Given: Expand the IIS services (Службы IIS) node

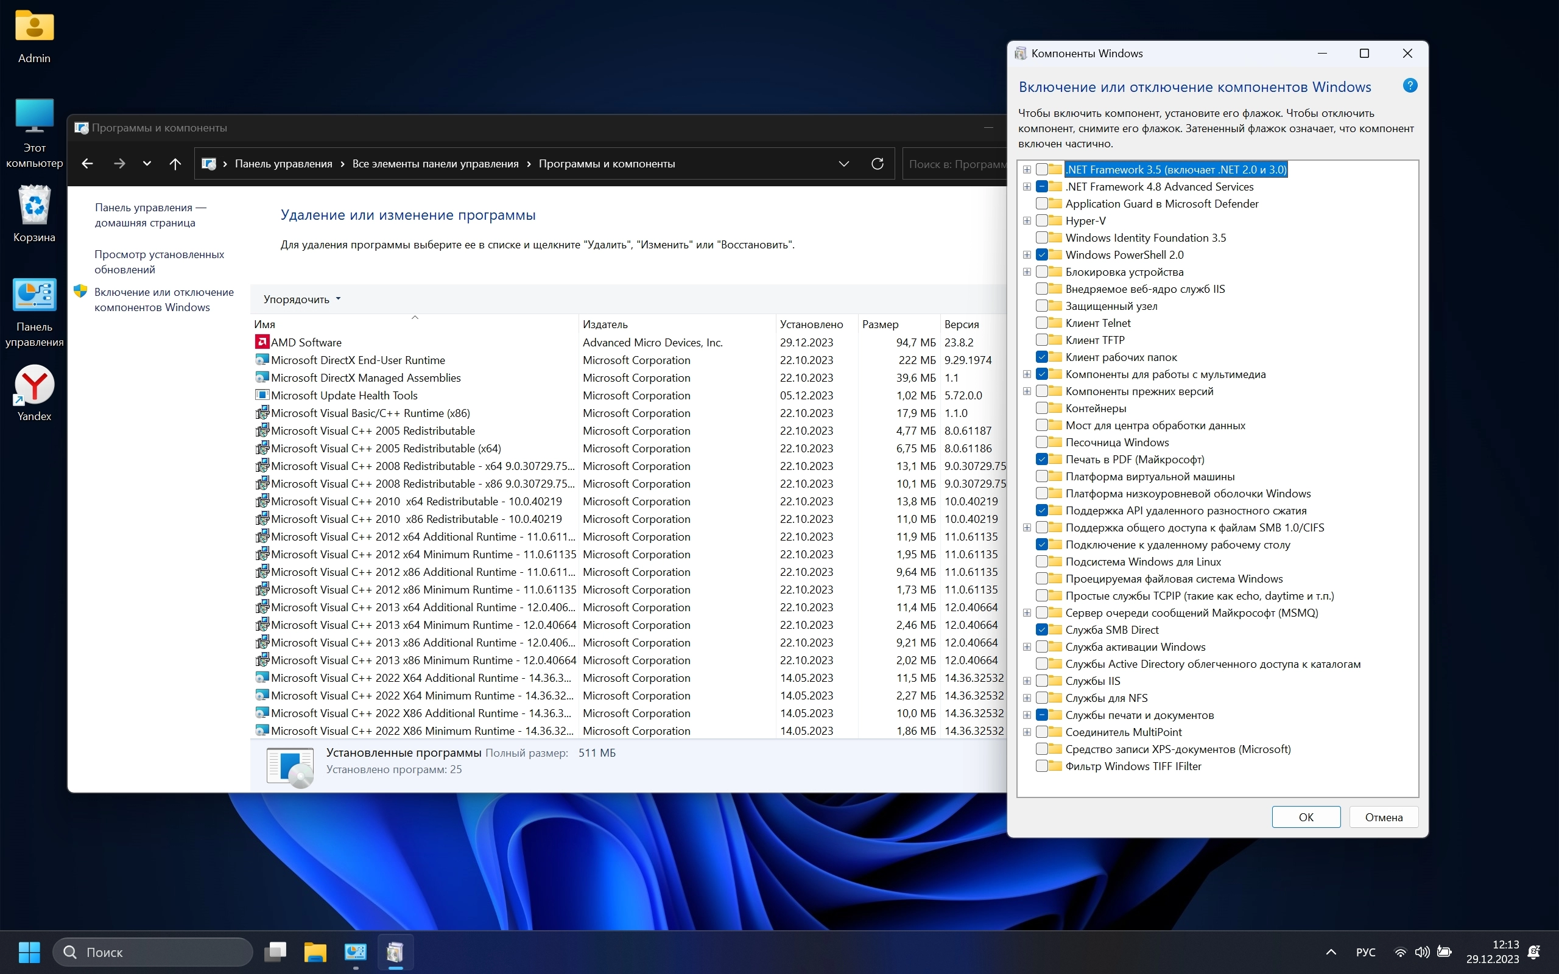Looking at the screenshot, I should tap(1027, 681).
